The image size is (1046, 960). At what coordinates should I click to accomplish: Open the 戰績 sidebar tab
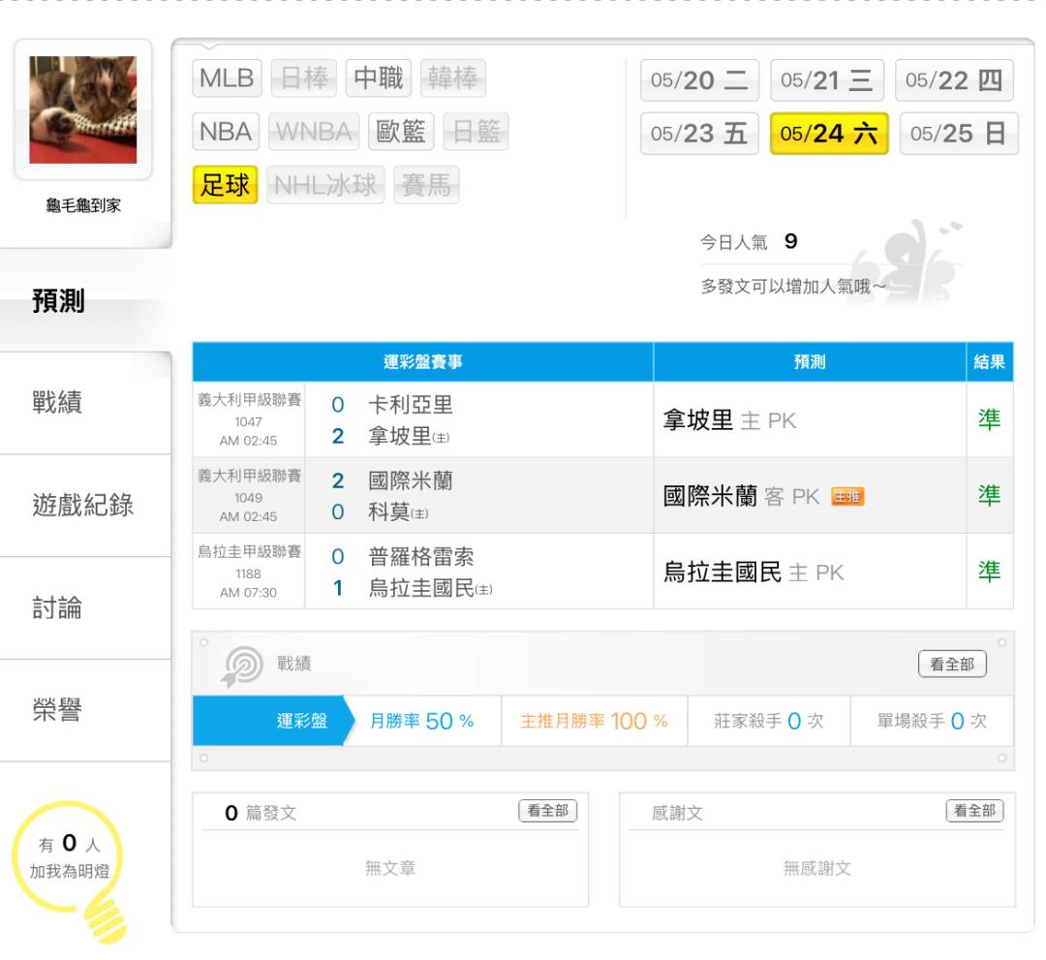click(x=84, y=403)
